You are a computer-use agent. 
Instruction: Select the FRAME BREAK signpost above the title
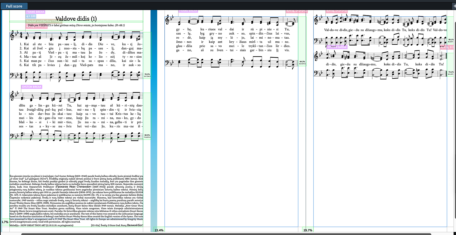[36, 12]
